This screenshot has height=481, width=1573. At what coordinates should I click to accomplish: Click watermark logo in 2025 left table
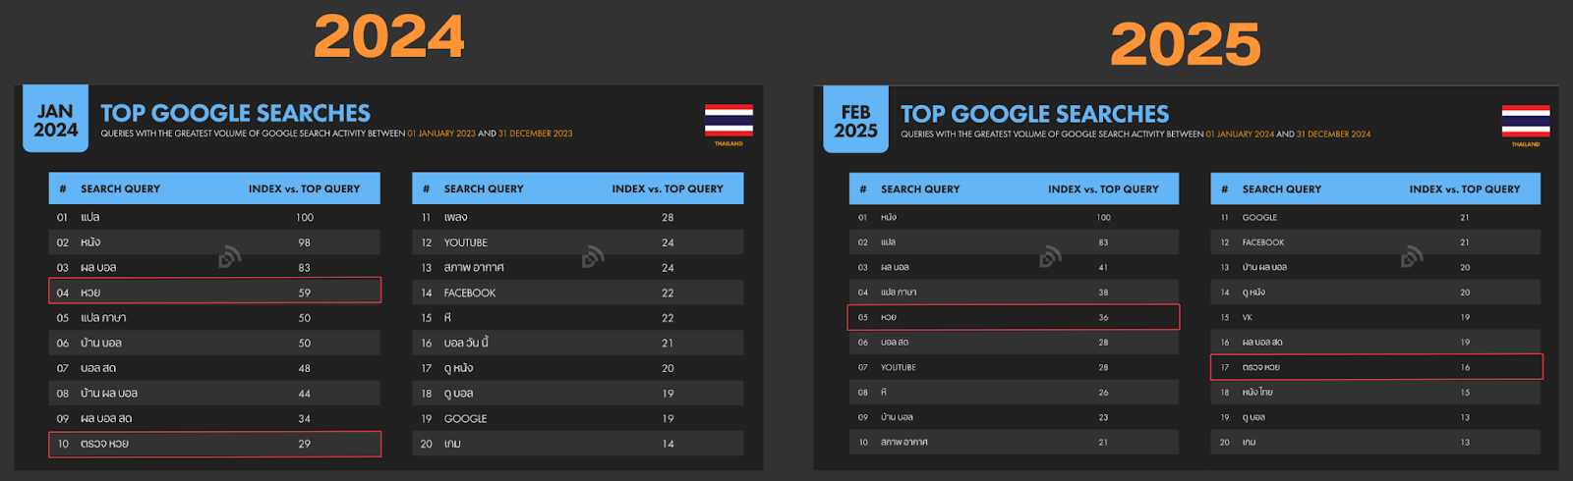[x=1050, y=257]
